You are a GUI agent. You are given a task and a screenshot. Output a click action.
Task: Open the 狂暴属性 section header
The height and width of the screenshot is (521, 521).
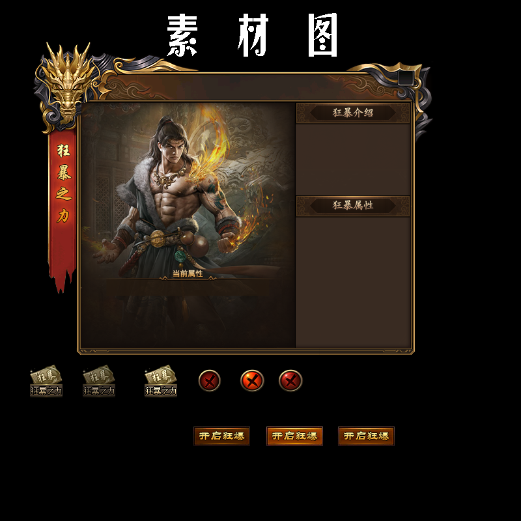pyautogui.click(x=353, y=206)
